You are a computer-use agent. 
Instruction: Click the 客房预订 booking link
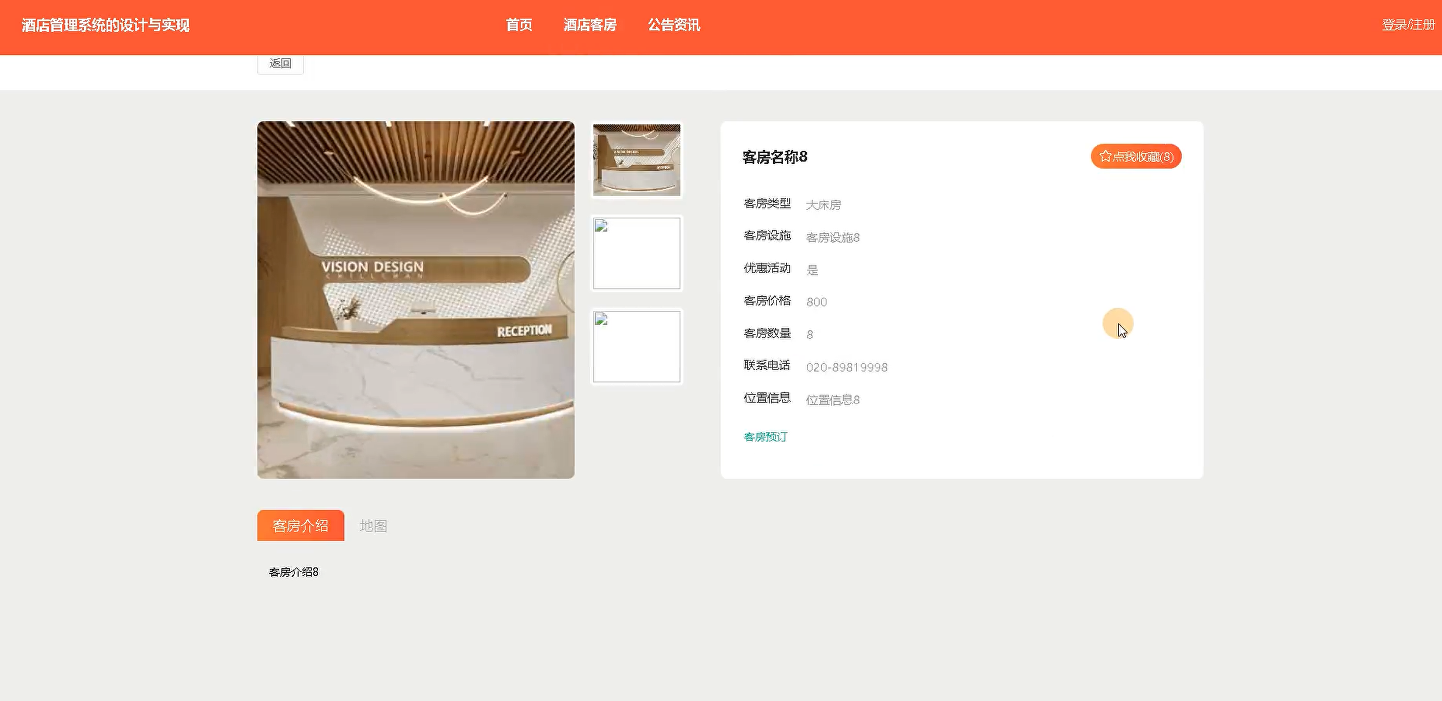tap(765, 437)
